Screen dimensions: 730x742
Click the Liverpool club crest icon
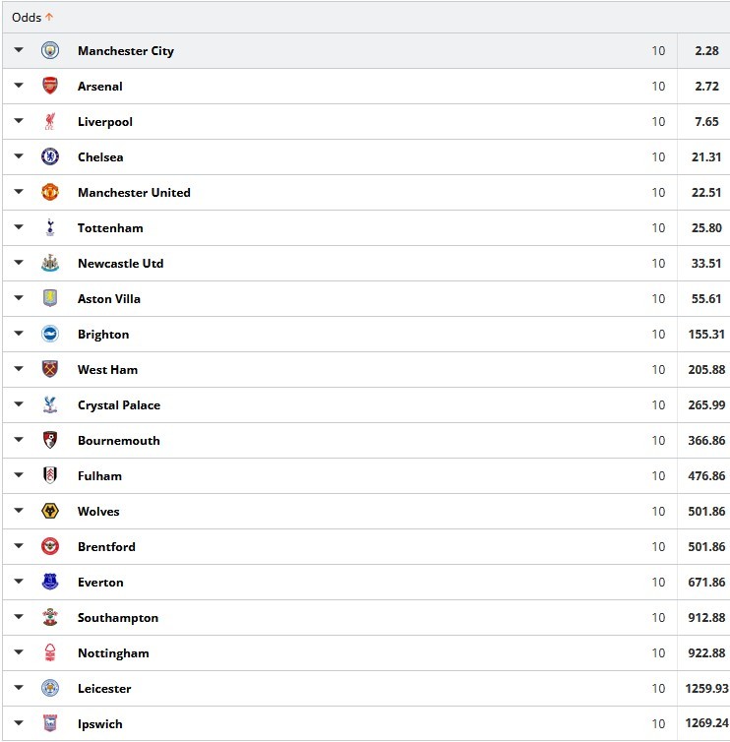pyautogui.click(x=50, y=122)
